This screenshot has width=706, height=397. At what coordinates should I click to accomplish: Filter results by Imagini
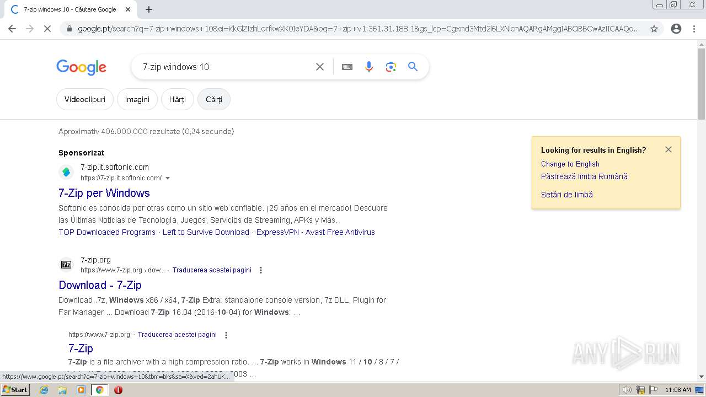pos(137,99)
